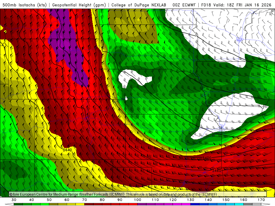Click the legend value 130
This screenshot has height=206, width=275.
pyautogui.click(x=191, y=200)
